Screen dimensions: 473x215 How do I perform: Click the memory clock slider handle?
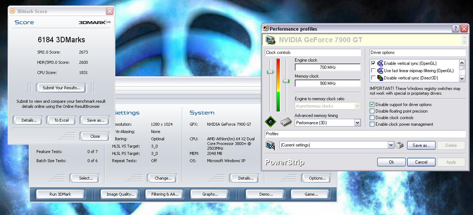pos(286,81)
